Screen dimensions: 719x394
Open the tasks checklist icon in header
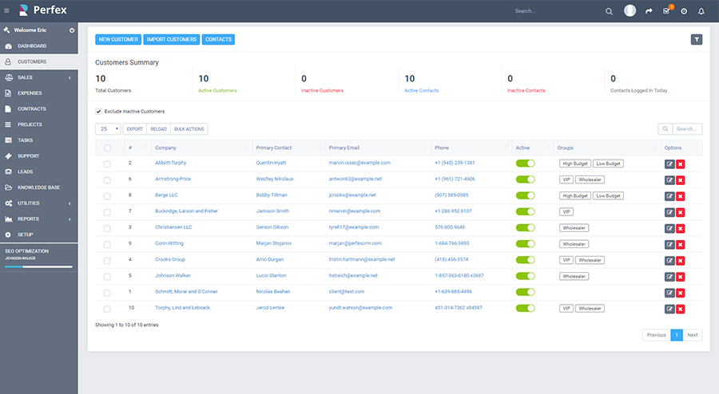(667, 11)
